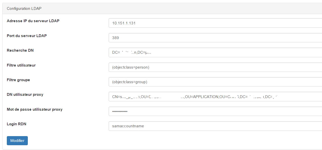Click the Modifier button
This screenshot has width=322, height=150.
(x=17, y=141)
